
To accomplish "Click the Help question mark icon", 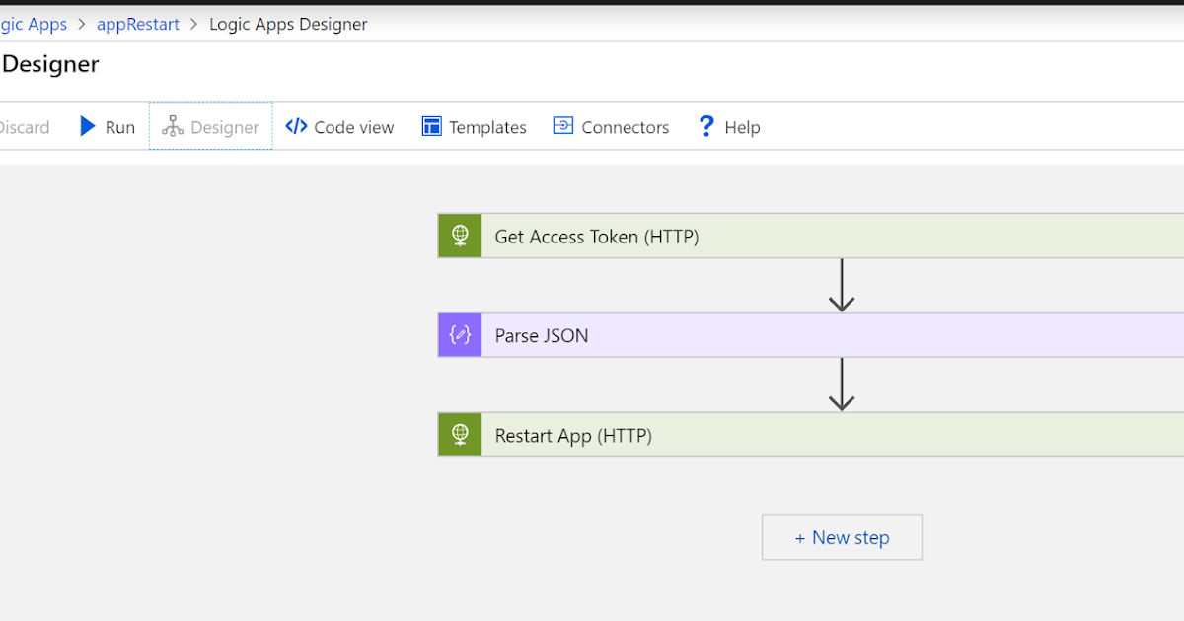I will [x=705, y=126].
